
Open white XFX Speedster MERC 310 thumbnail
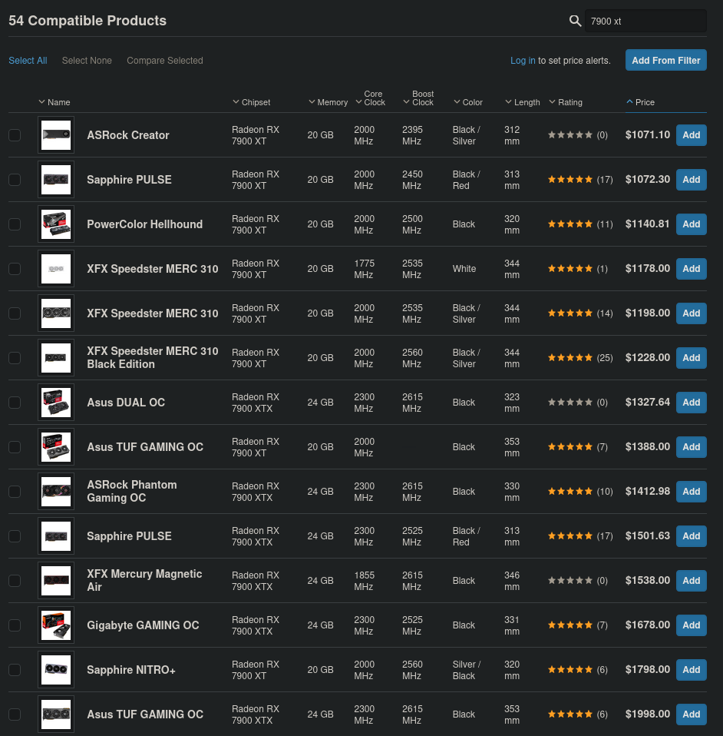[x=56, y=269]
